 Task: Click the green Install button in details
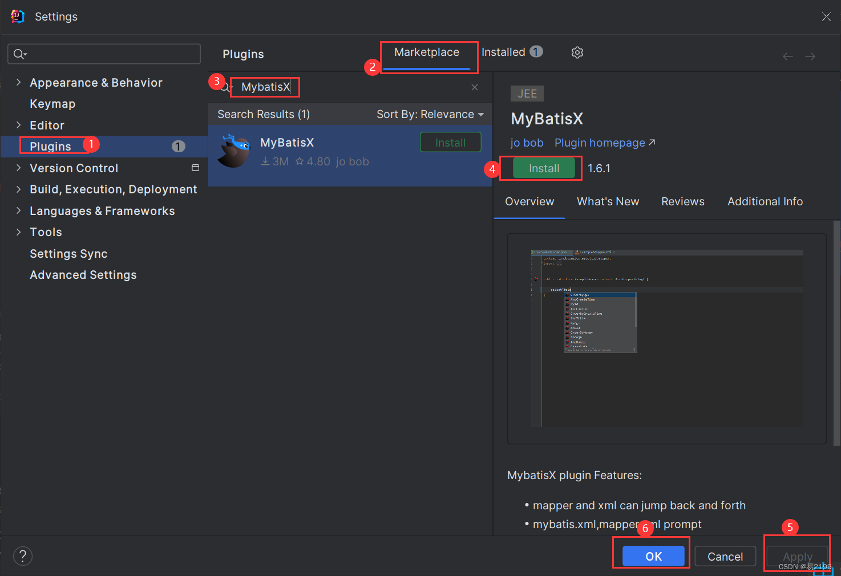click(x=544, y=168)
